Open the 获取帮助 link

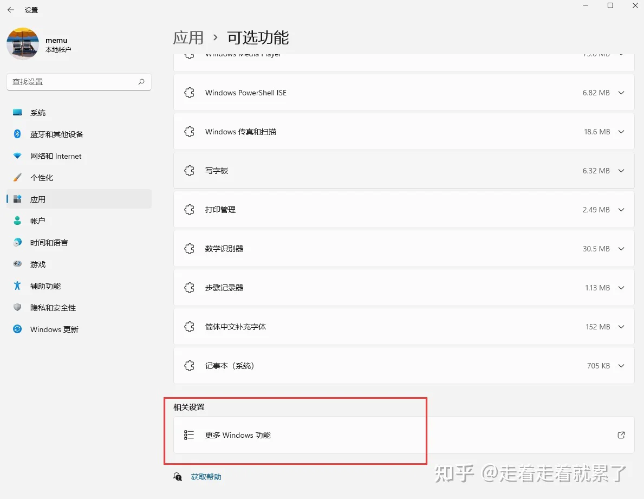[x=206, y=477]
